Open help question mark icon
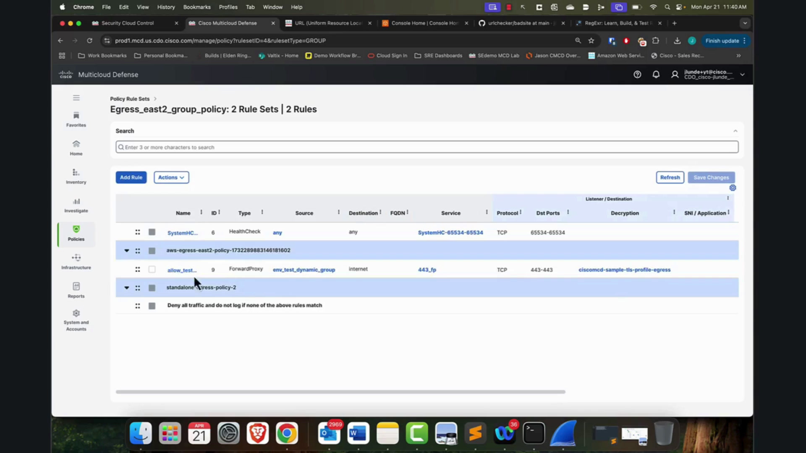 point(637,74)
